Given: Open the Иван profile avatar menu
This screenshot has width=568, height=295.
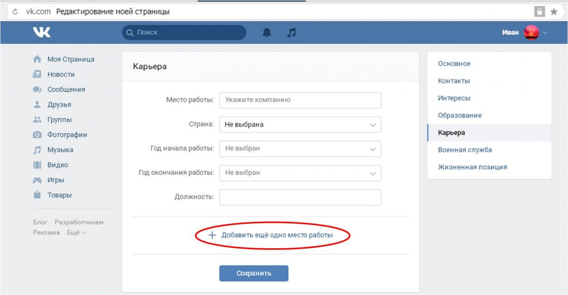Looking at the screenshot, I should 531,33.
